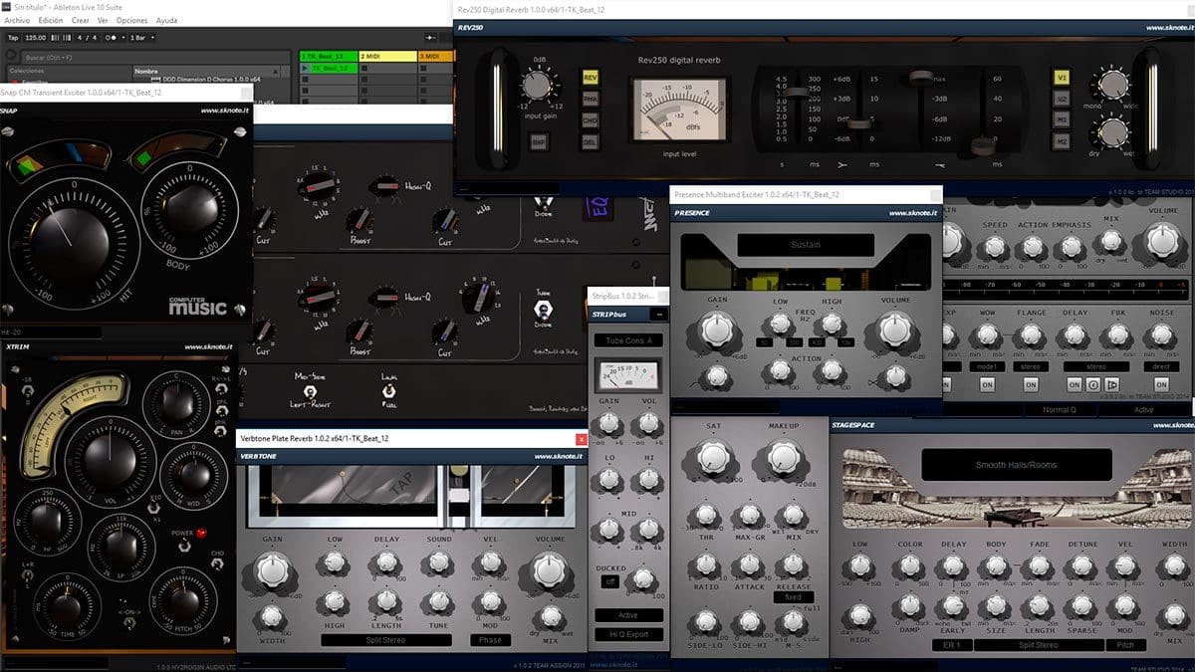
Task: Select the V2 button on Rev250
Action: [1062, 99]
